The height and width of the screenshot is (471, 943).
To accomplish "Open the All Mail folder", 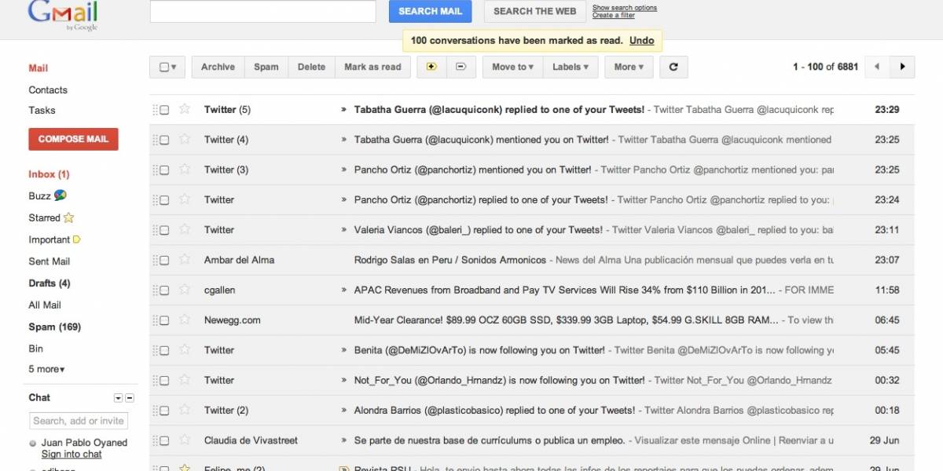I will (45, 305).
